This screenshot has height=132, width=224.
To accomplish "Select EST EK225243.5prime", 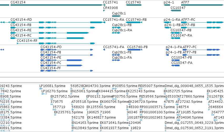I will (140, 91).
